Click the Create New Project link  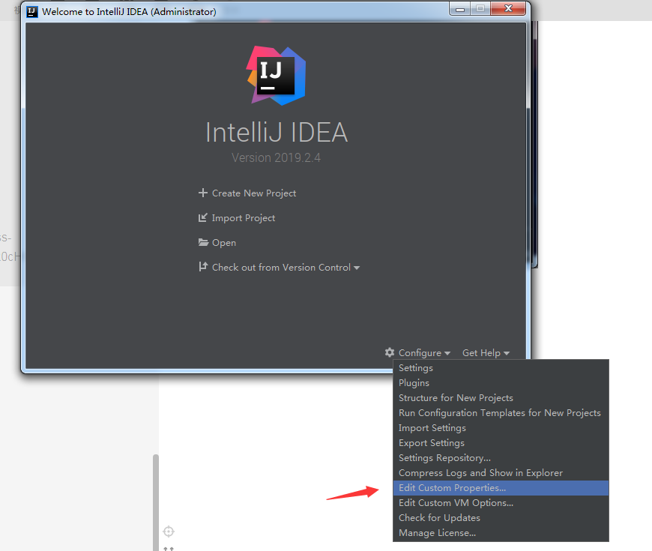click(x=253, y=193)
